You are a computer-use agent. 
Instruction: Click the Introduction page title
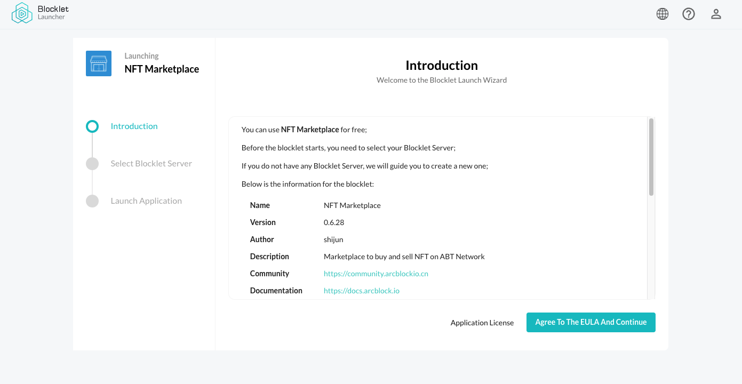[441, 65]
